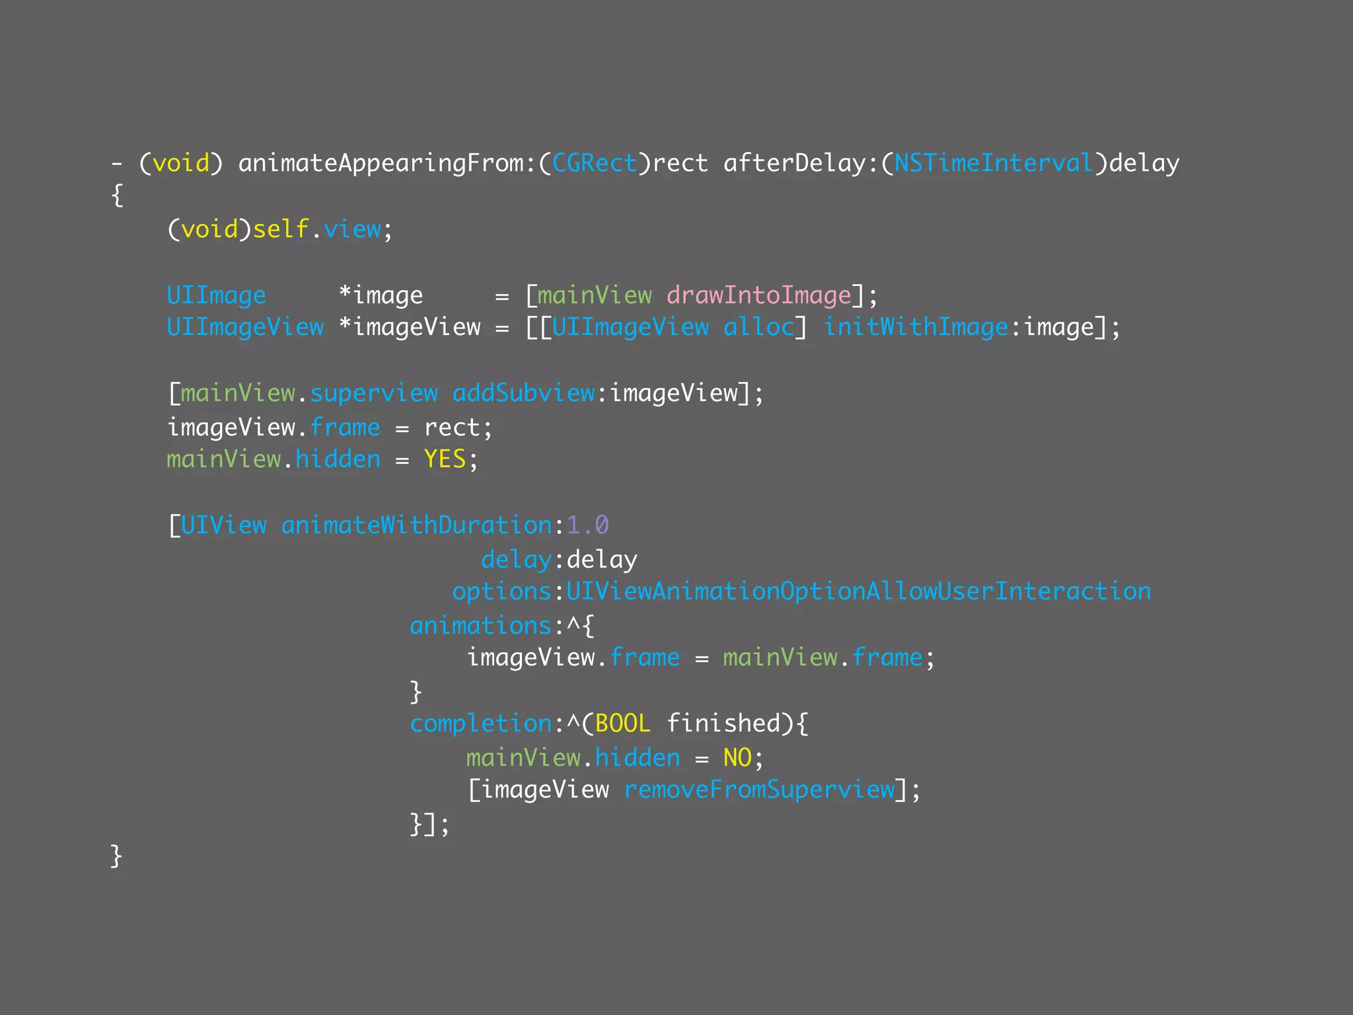Click the UIView class name
1353x1015 pixels.
click(223, 525)
